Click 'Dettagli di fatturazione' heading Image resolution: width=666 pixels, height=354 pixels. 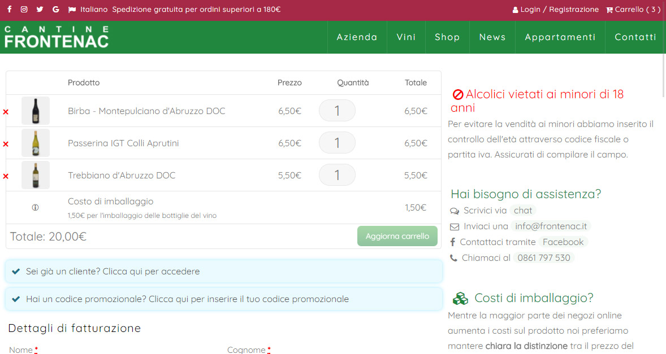click(74, 328)
